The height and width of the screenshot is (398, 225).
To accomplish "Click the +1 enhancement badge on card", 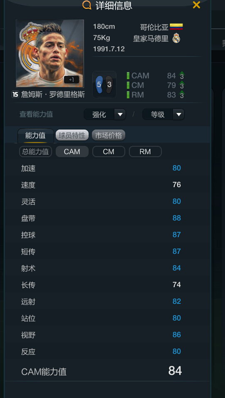I will tap(72, 80).
